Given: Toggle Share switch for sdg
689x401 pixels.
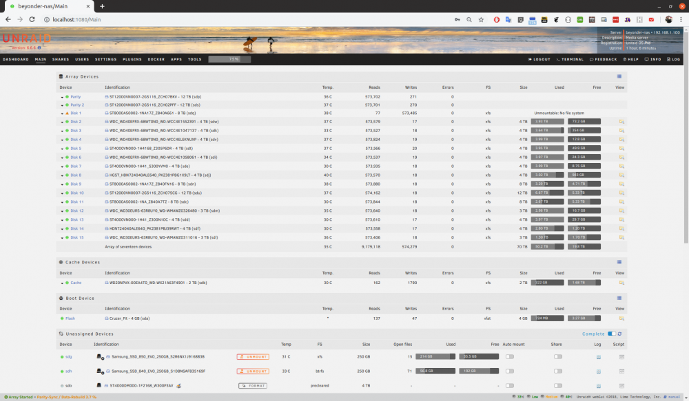Looking at the screenshot, I should coord(558,357).
